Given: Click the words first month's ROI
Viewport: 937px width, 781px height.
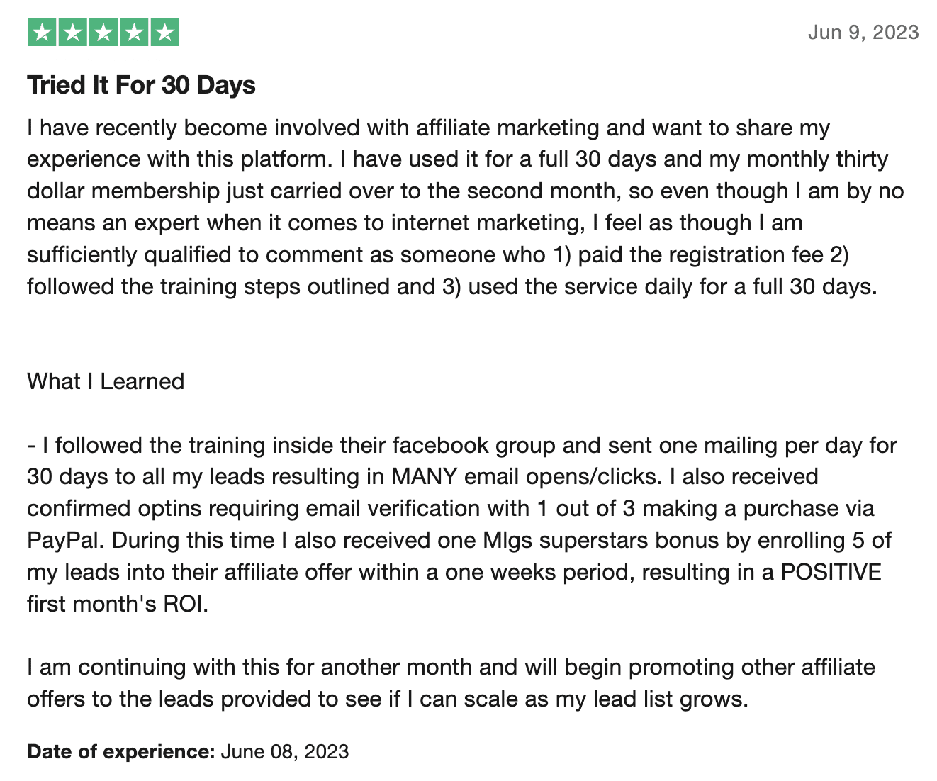Looking at the screenshot, I should point(118,604).
